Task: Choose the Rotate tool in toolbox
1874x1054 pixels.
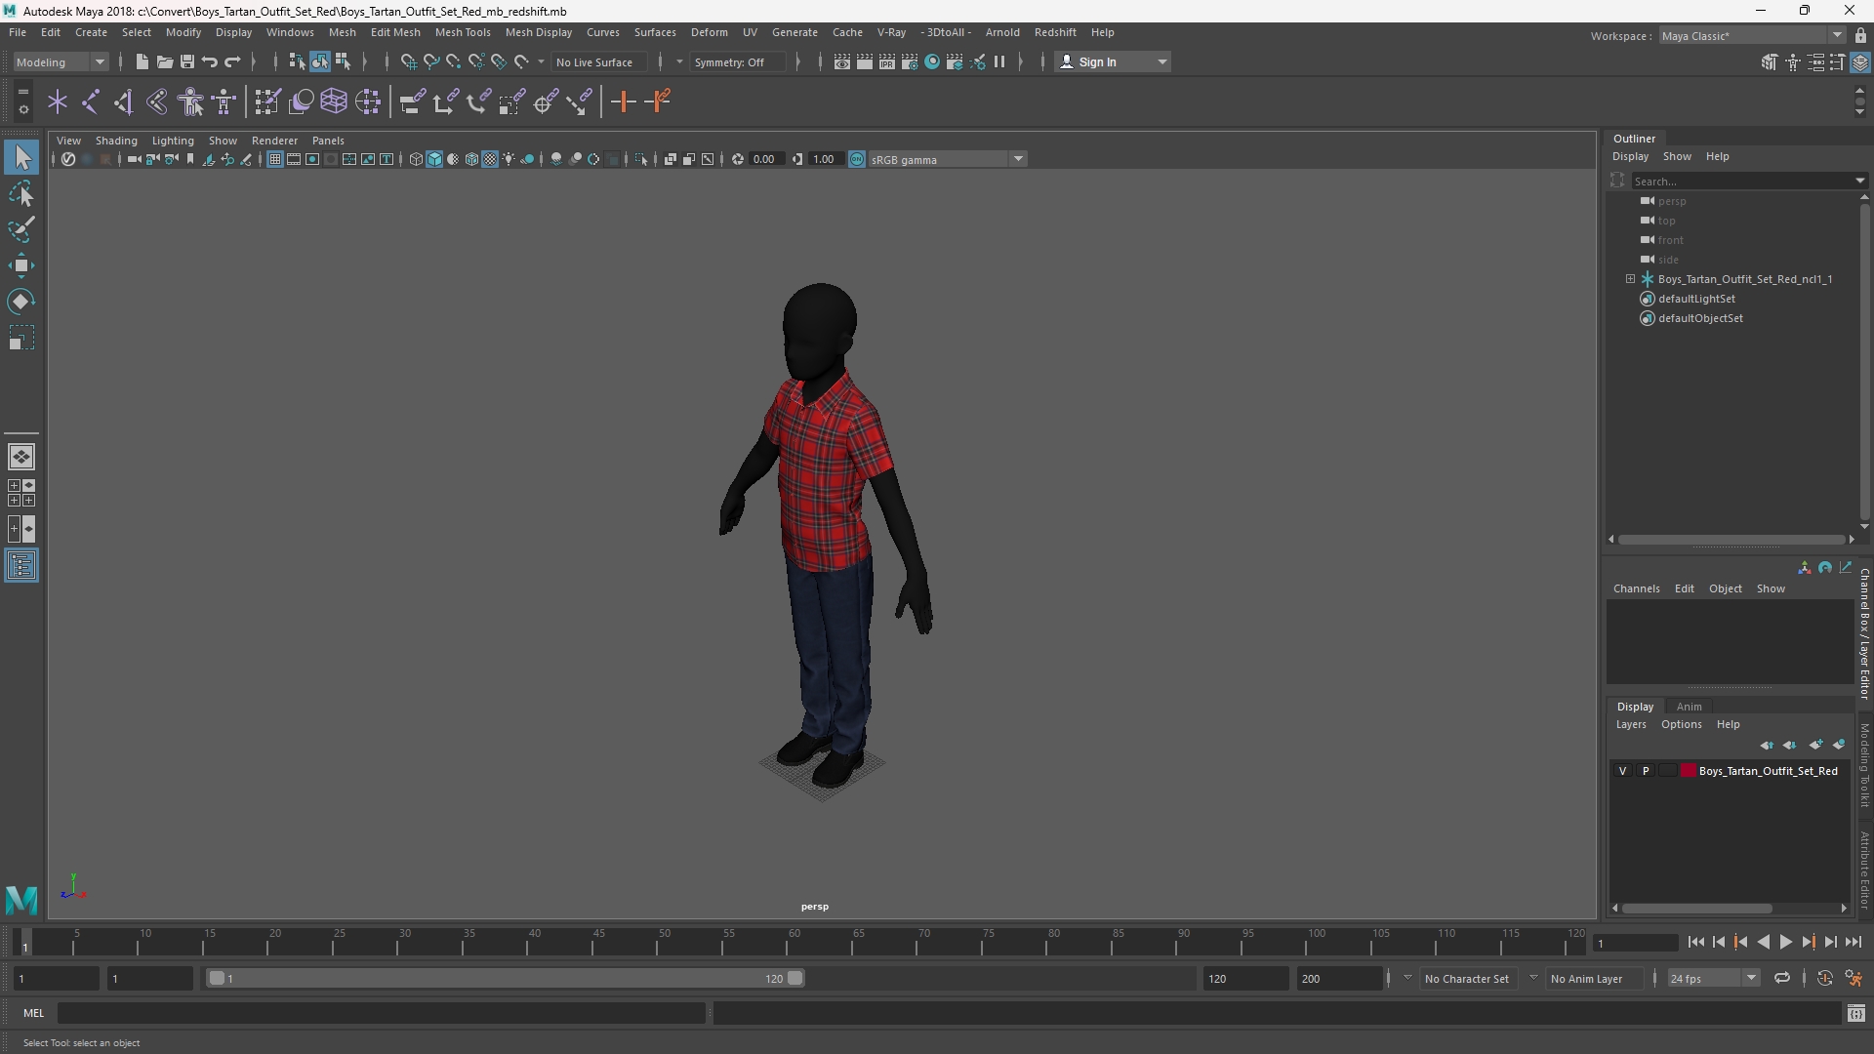Action: click(21, 302)
